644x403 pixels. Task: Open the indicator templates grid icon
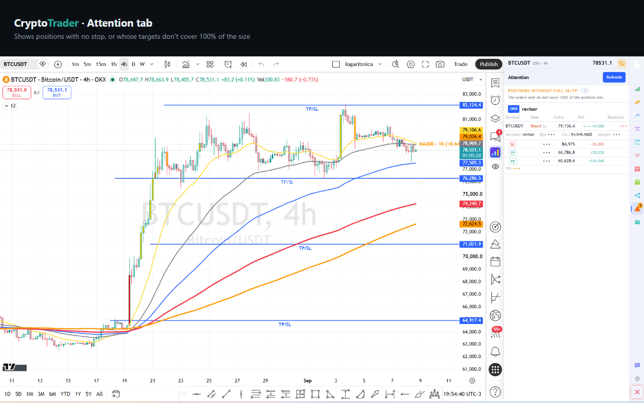[x=210, y=64]
